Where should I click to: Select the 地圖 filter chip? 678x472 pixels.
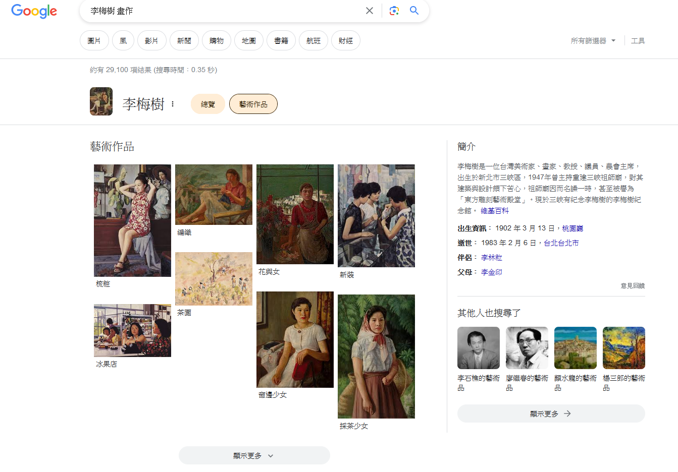coord(249,41)
